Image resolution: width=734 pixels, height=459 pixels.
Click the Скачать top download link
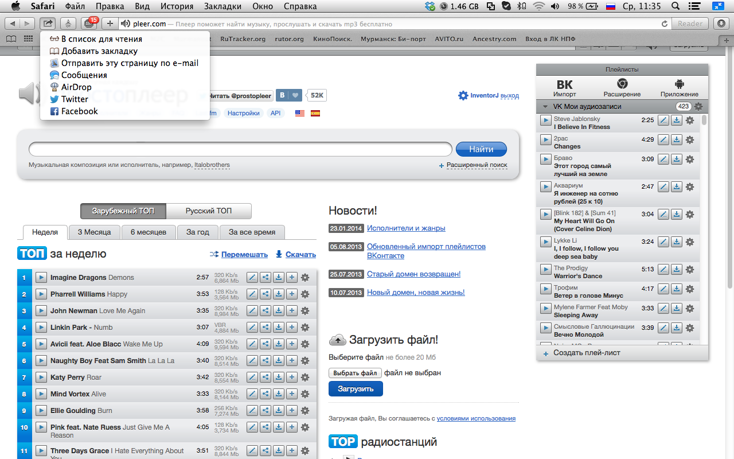coord(300,255)
